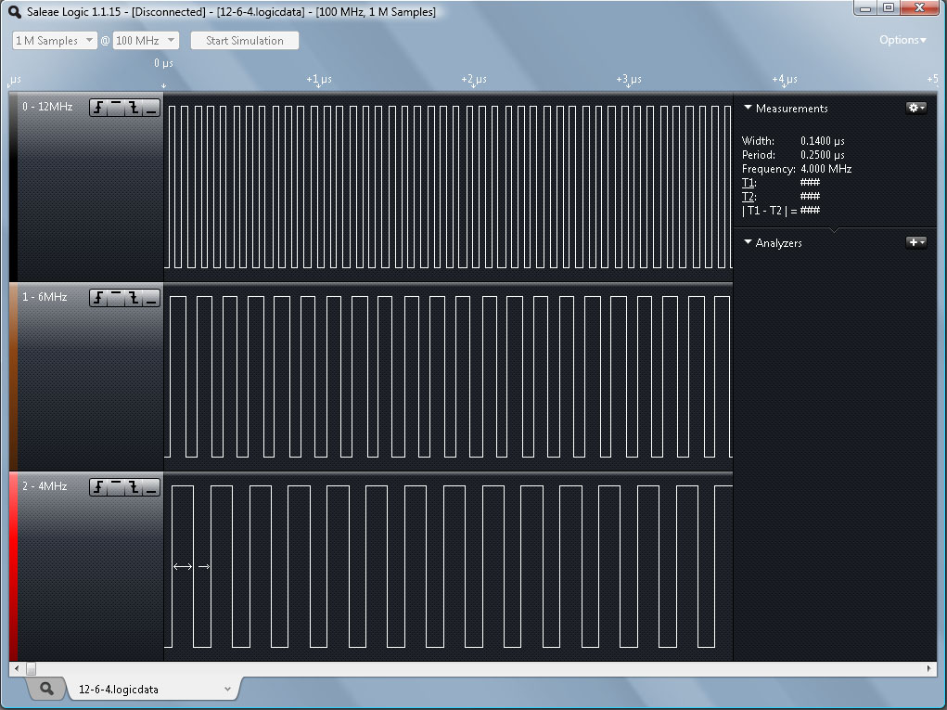Open the 100 MHz sample rate dropdown
Viewport: 947px width, 710px height.
click(146, 41)
